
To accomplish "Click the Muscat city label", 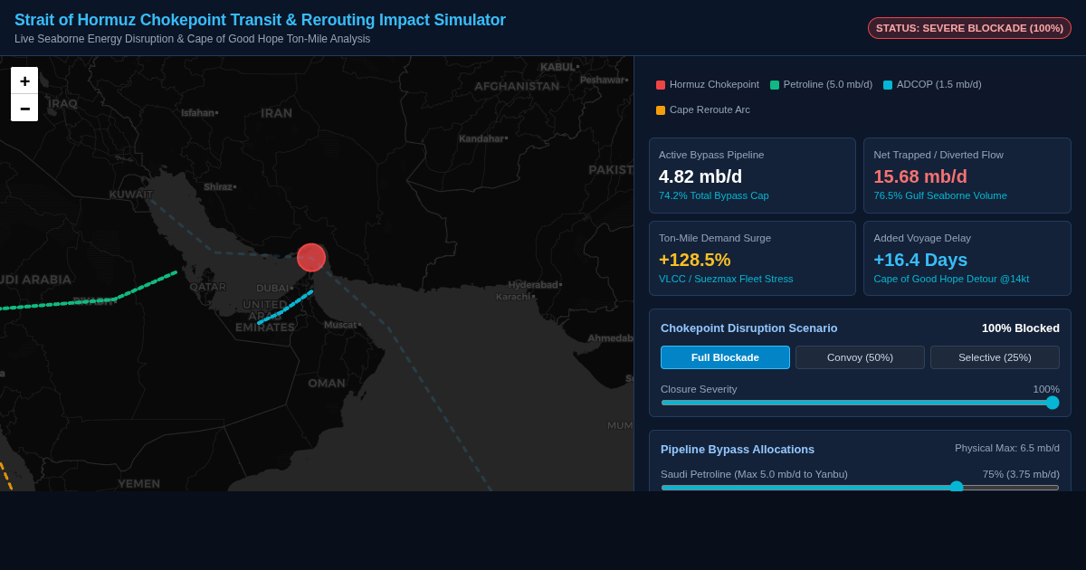I will click(x=342, y=325).
